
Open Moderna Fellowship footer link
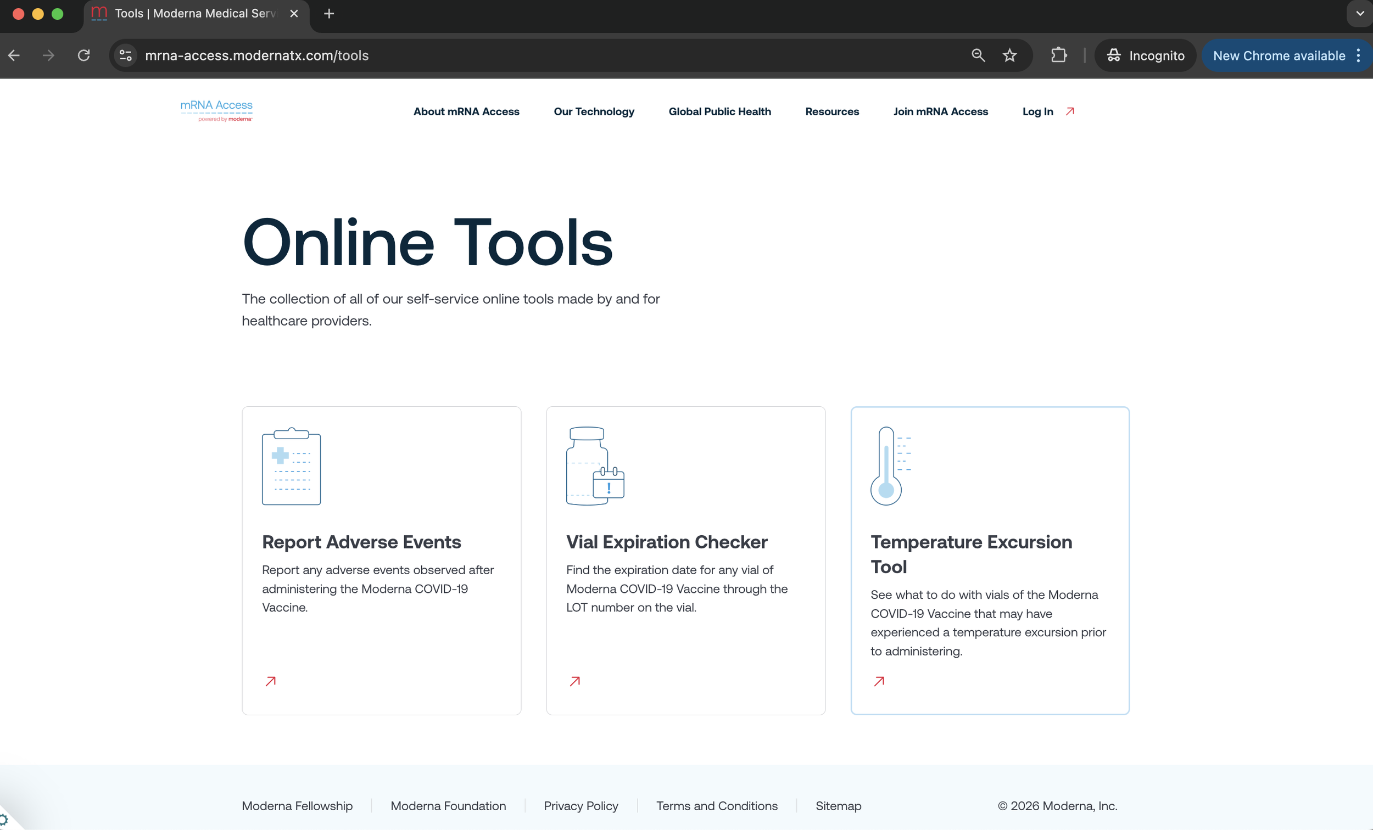(x=297, y=806)
